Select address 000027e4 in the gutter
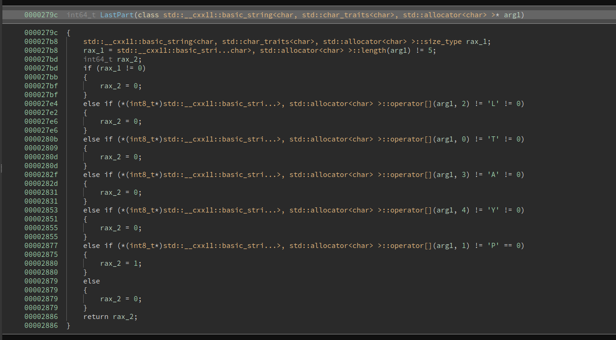 tap(41, 104)
